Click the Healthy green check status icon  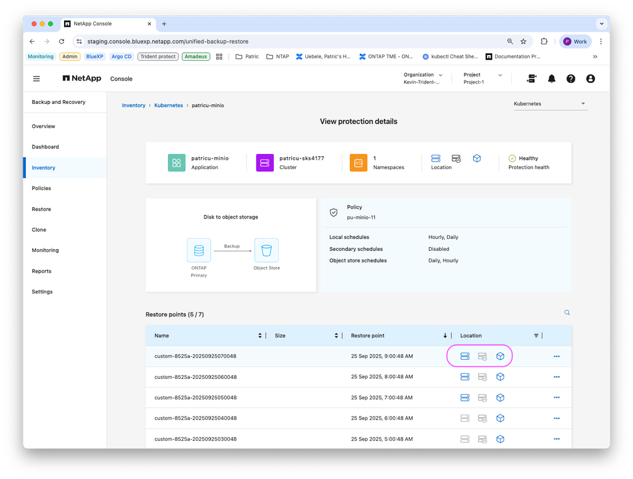coord(512,158)
